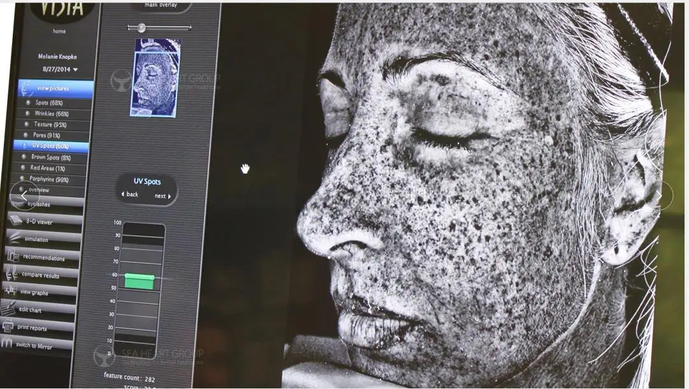This screenshot has width=689, height=389.
Task: Select the Spots (68%) radio button
Action: (29, 103)
